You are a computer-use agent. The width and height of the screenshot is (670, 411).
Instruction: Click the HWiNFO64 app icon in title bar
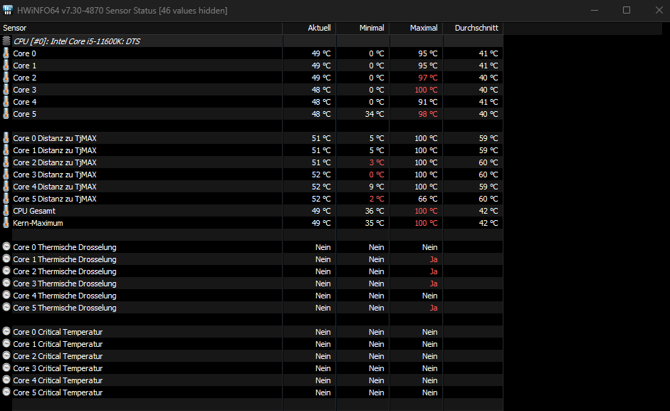click(8, 10)
